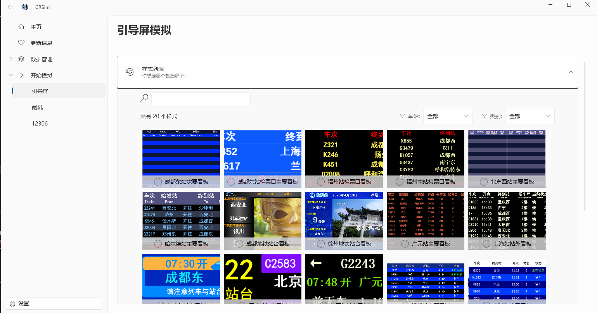Open the 类别 filter dropdown

[x=530, y=116]
